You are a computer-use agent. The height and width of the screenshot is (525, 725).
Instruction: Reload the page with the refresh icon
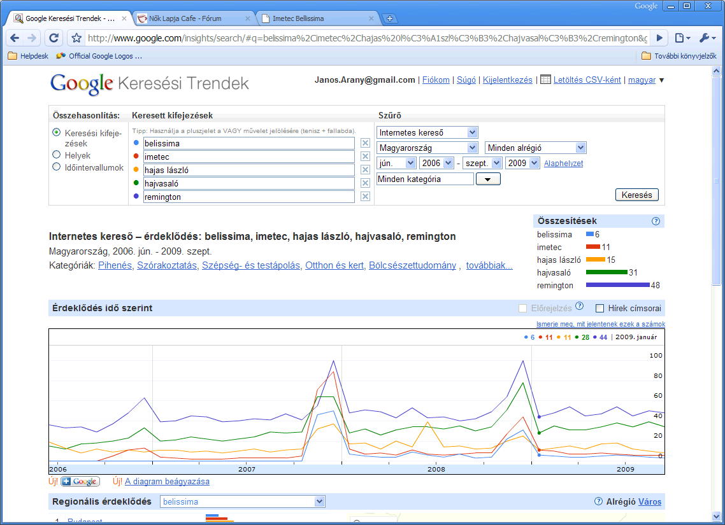pos(54,38)
